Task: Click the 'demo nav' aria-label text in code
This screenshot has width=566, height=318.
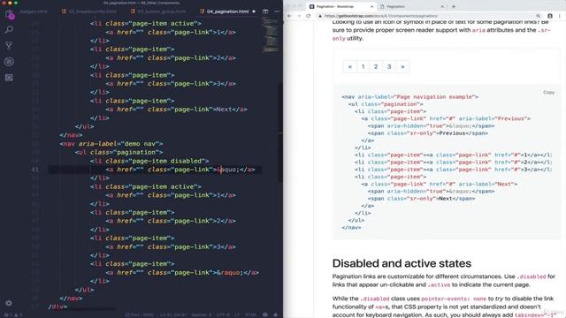Action: click(140, 144)
